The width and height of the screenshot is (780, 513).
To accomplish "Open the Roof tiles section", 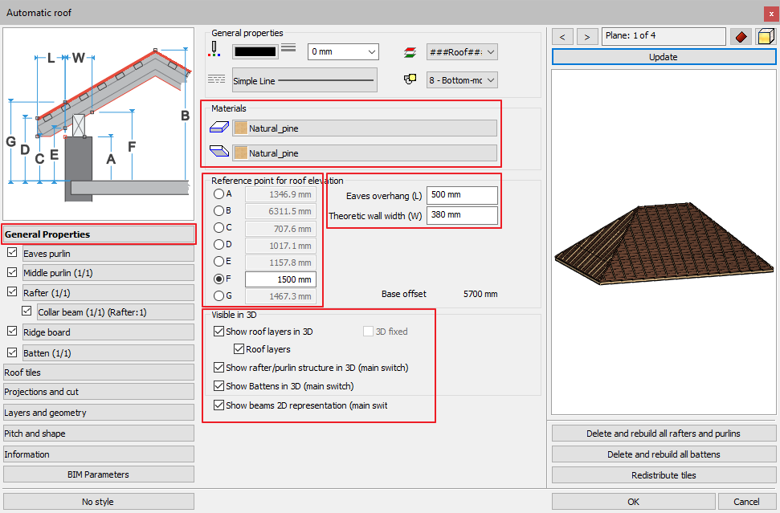I will (x=98, y=373).
